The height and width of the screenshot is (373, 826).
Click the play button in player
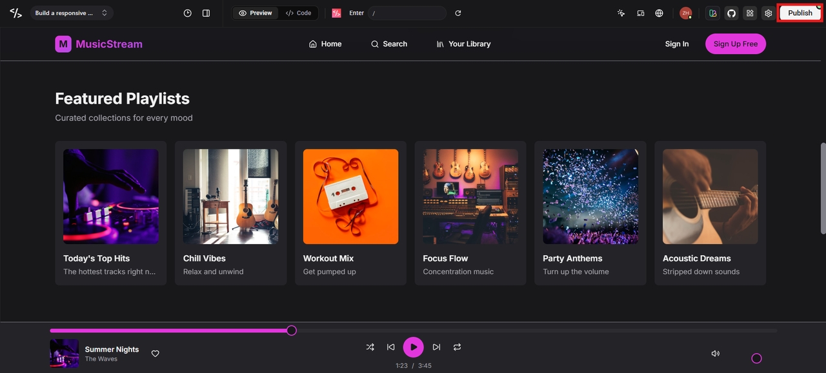click(414, 347)
